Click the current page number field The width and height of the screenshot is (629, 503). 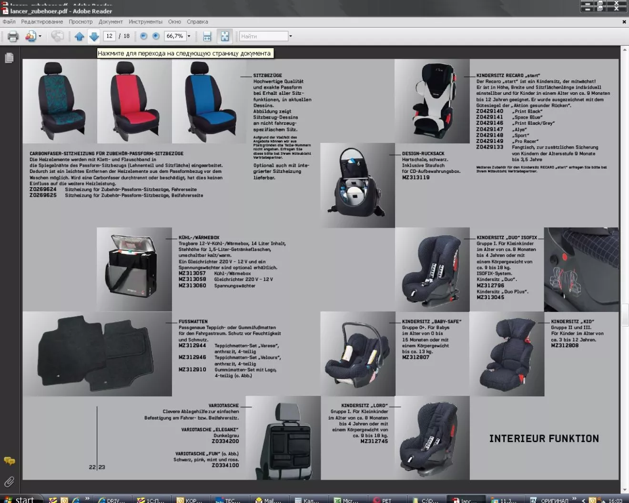tap(110, 36)
